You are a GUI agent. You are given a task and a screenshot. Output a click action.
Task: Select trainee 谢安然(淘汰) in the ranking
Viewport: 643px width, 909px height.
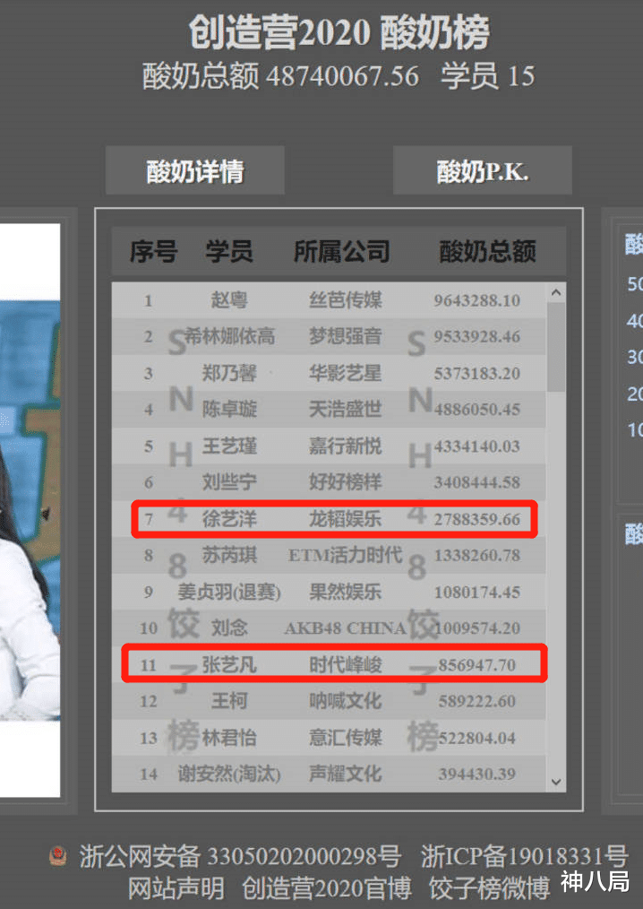[229, 774]
